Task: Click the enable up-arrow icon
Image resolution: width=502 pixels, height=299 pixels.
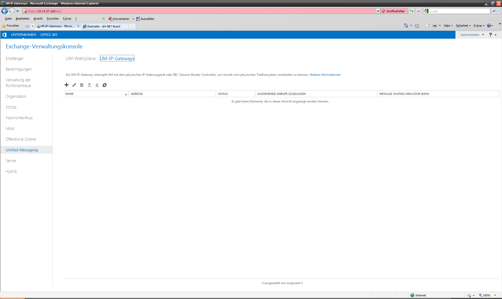Action: (x=89, y=85)
